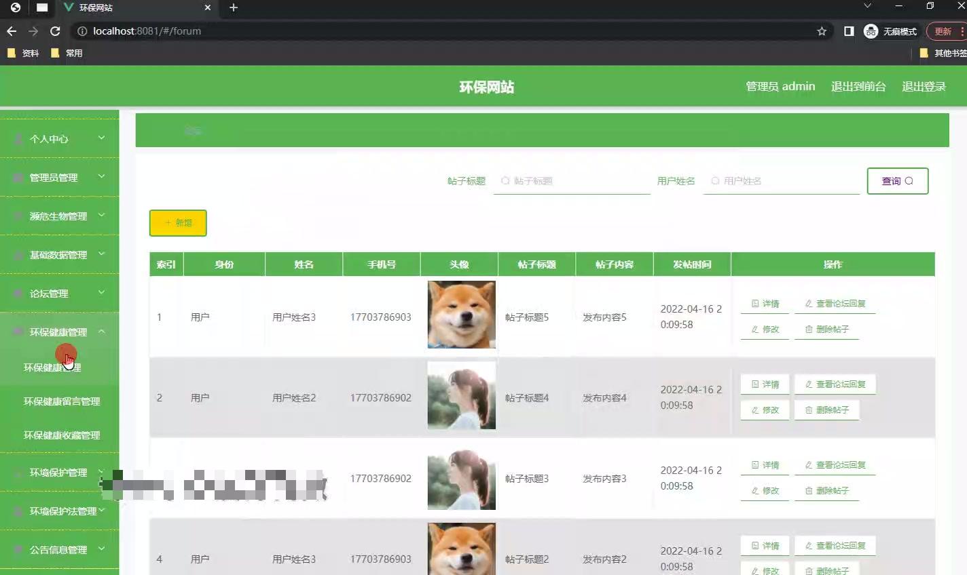Screen dimensions: 967x575
Task: Click 管理员 admin in header
Action: point(780,87)
